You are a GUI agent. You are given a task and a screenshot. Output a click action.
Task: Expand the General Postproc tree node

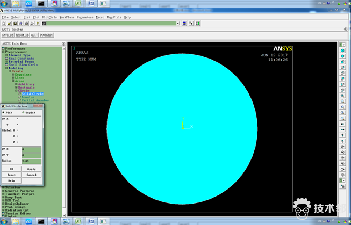pos(3,191)
